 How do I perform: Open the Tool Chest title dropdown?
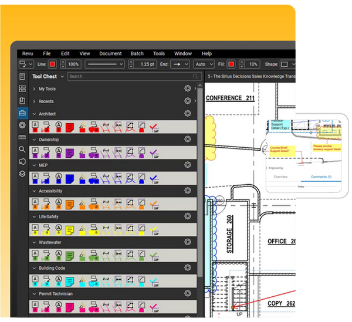(62, 76)
